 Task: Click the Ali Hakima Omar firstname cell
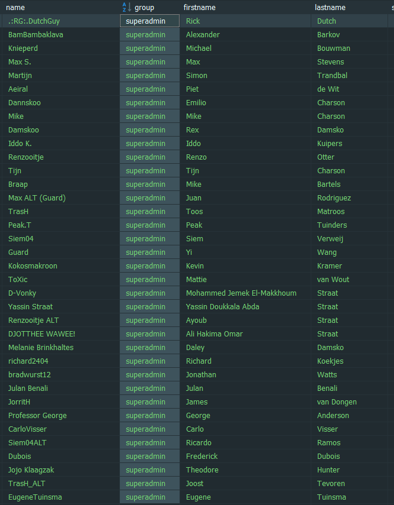click(x=214, y=334)
